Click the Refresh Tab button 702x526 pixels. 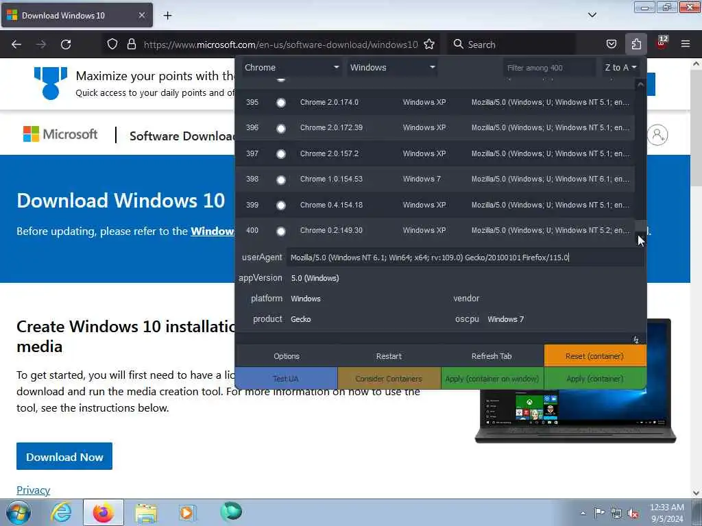click(x=492, y=356)
